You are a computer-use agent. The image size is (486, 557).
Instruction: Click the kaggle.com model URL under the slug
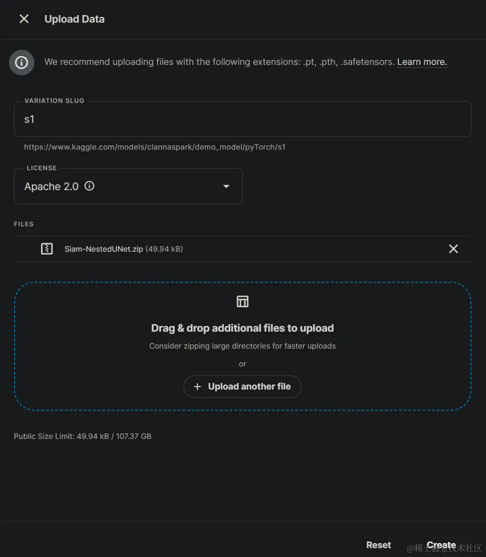[154, 147]
